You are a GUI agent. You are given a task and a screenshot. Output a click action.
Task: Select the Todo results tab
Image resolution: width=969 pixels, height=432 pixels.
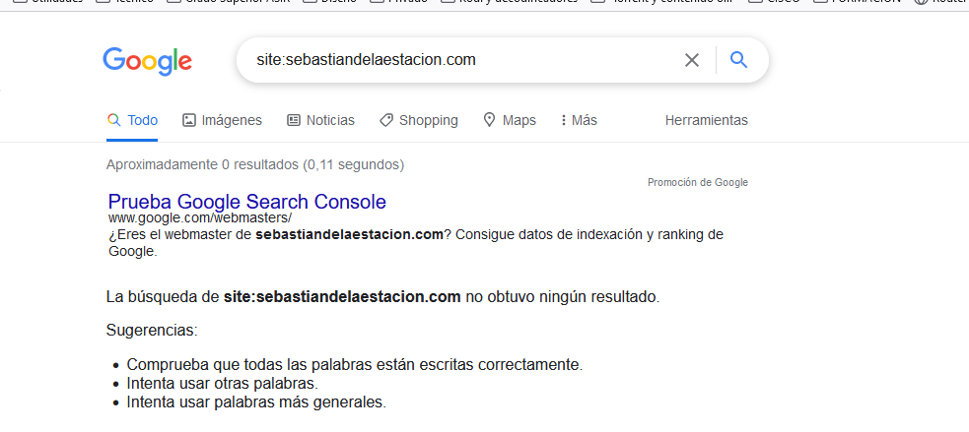132,120
